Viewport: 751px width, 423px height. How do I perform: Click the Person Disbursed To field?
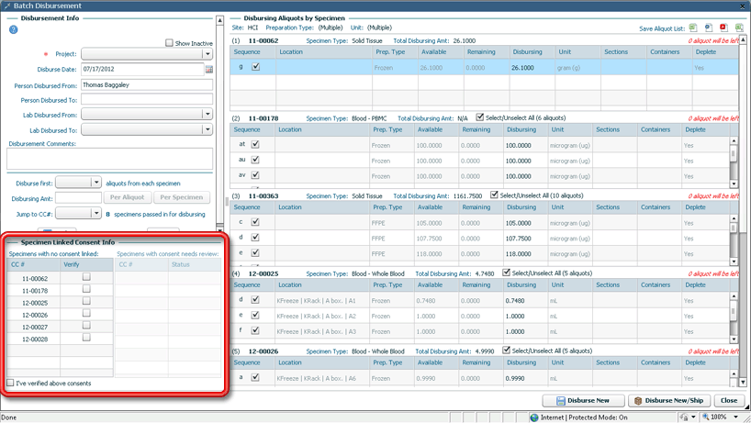pyautogui.click(x=147, y=99)
